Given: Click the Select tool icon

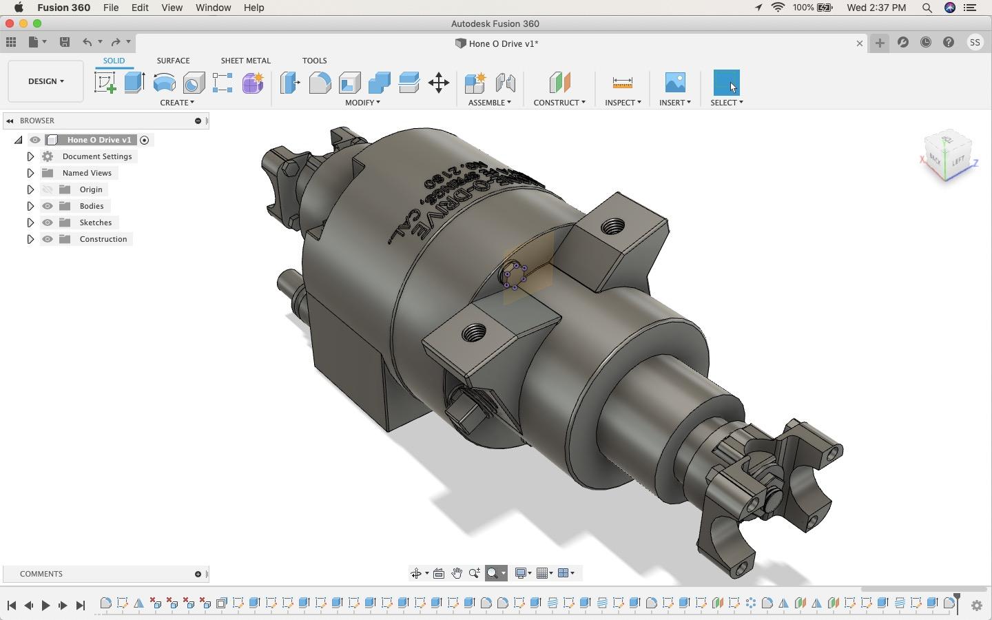Looking at the screenshot, I should (726, 83).
